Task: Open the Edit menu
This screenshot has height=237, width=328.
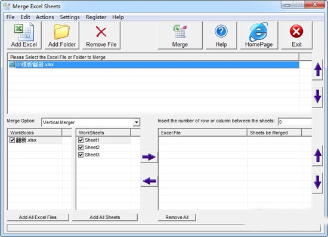Action: (25, 17)
